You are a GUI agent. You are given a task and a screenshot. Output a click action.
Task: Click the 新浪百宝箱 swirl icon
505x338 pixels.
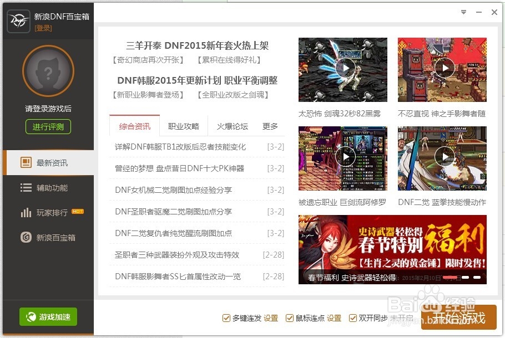(x=26, y=237)
